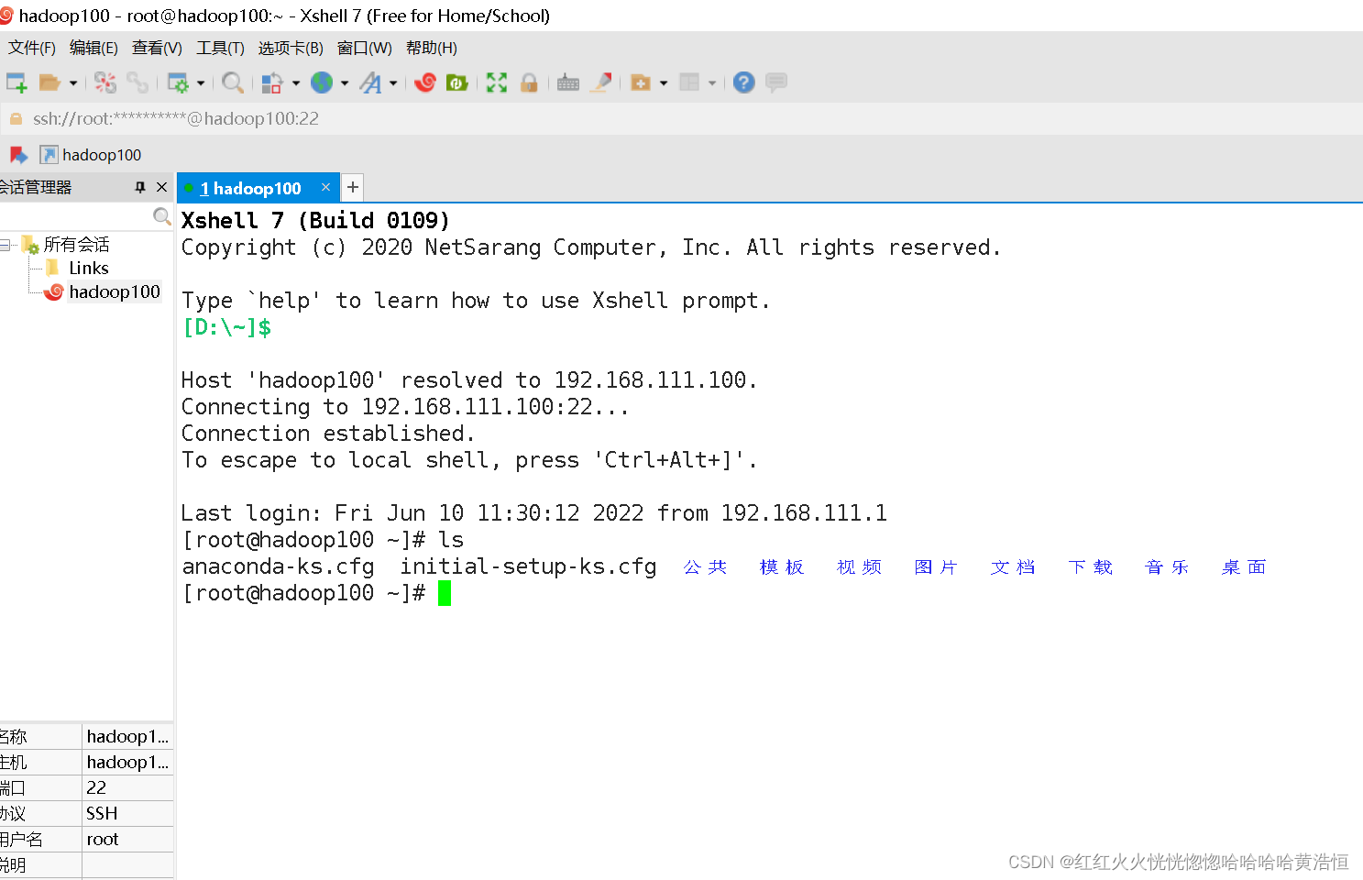Click 'initial-setup-ks.cfg' in the terminal output
The height and width of the screenshot is (880, 1363).
click(528, 566)
